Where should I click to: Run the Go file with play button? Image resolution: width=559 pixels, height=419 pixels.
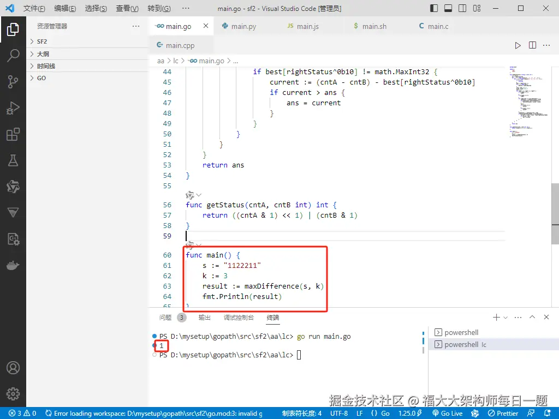(518, 45)
